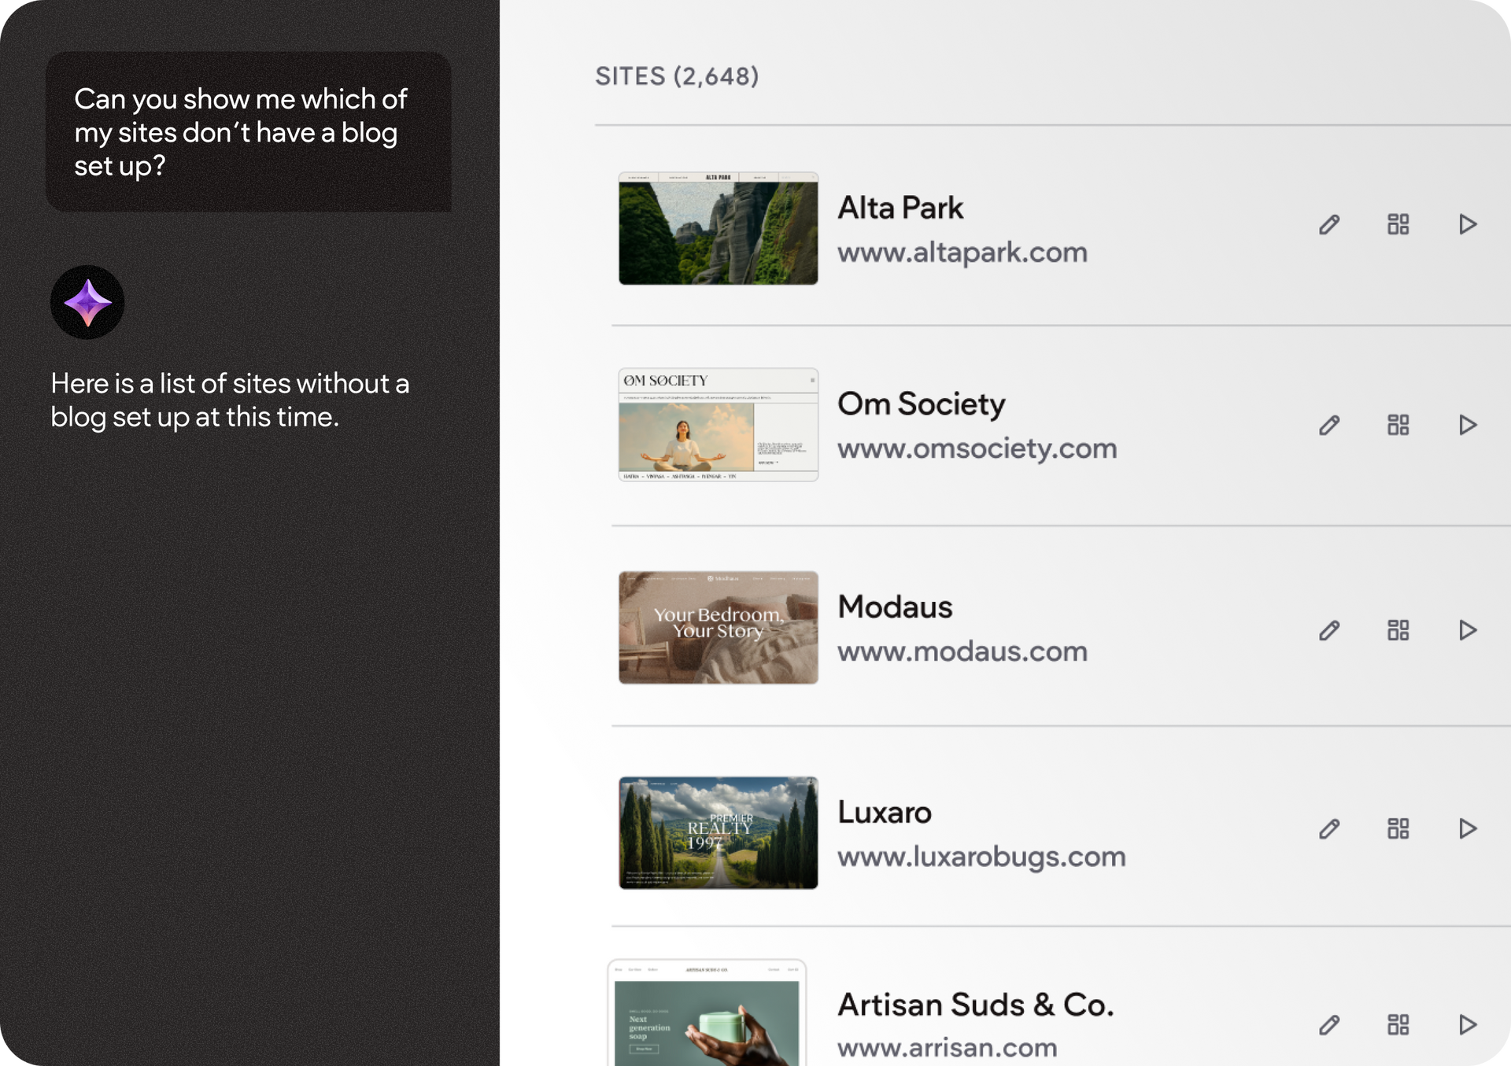Click the pencil edit icon for Alta Park
This screenshot has height=1066, width=1511.
(1329, 224)
